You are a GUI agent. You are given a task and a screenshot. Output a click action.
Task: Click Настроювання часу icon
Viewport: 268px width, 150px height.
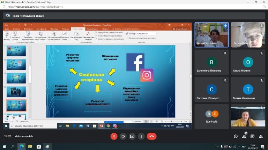76,36
